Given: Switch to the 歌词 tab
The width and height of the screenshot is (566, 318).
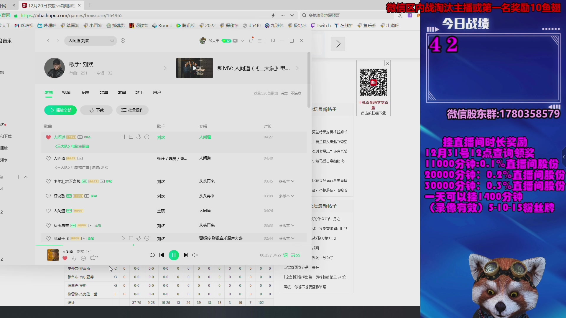Looking at the screenshot, I should (122, 92).
